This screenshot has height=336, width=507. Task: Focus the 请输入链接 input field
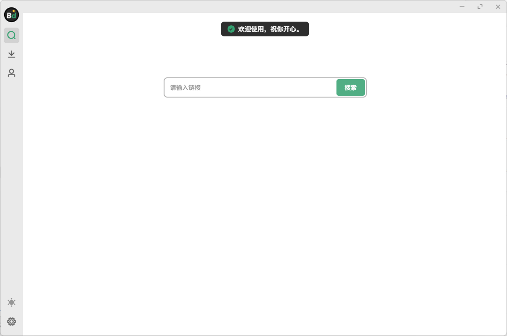[249, 87]
